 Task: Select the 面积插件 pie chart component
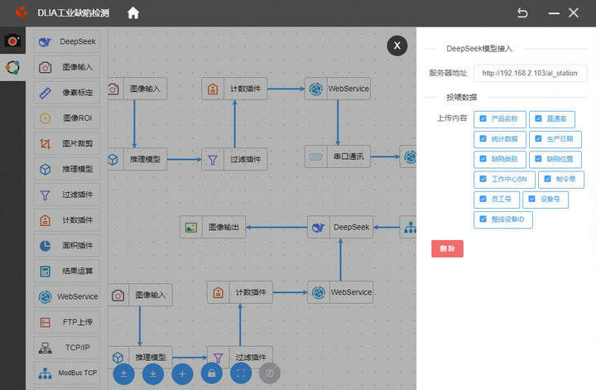[x=67, y=246]
